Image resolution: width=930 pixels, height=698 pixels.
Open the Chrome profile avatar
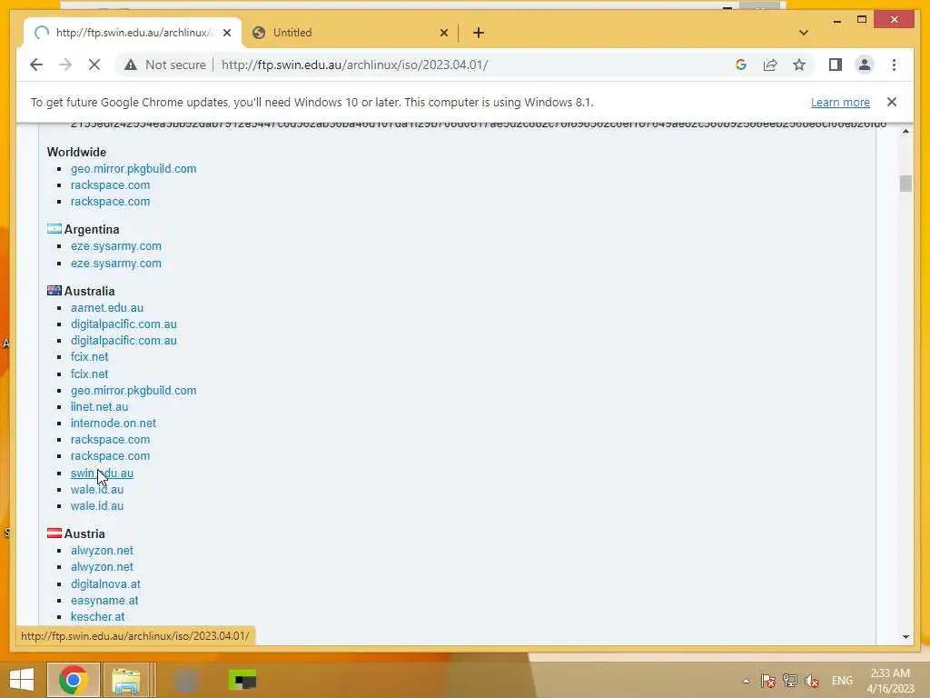[865, 65]
